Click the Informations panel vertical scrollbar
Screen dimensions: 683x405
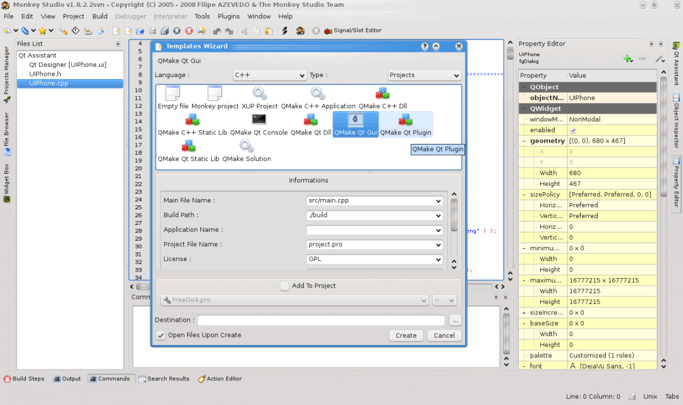point(454,213)
